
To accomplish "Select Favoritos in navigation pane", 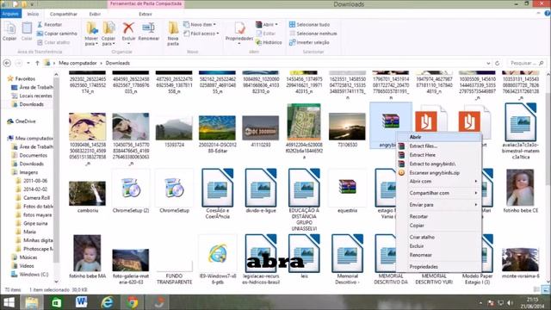I will [x=25, y=78].
